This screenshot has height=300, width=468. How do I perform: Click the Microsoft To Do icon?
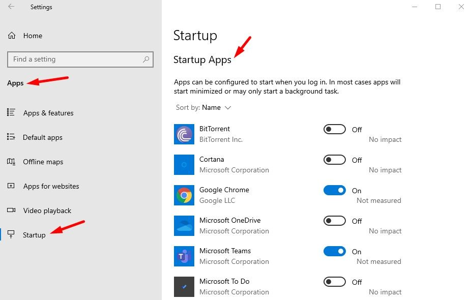coord(184,287)
